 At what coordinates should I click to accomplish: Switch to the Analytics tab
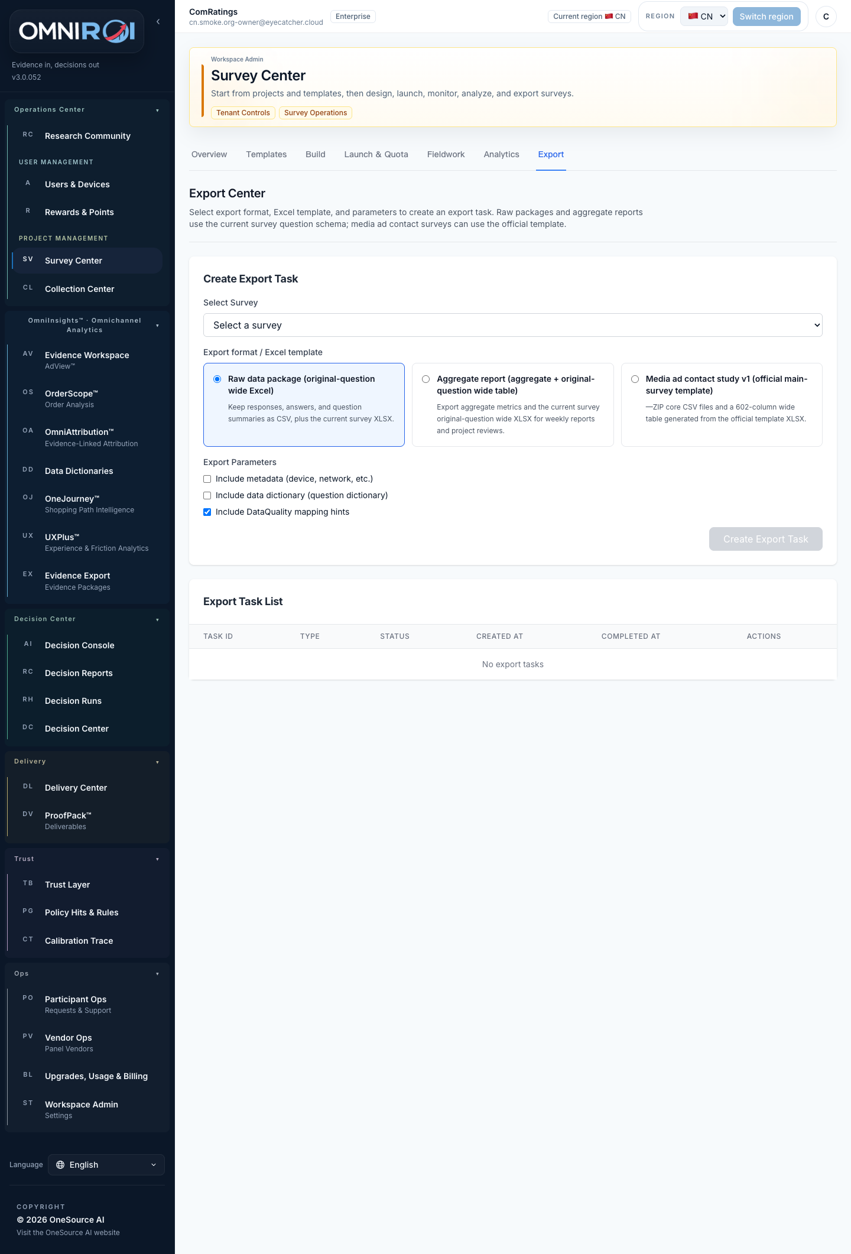[501, 154]
